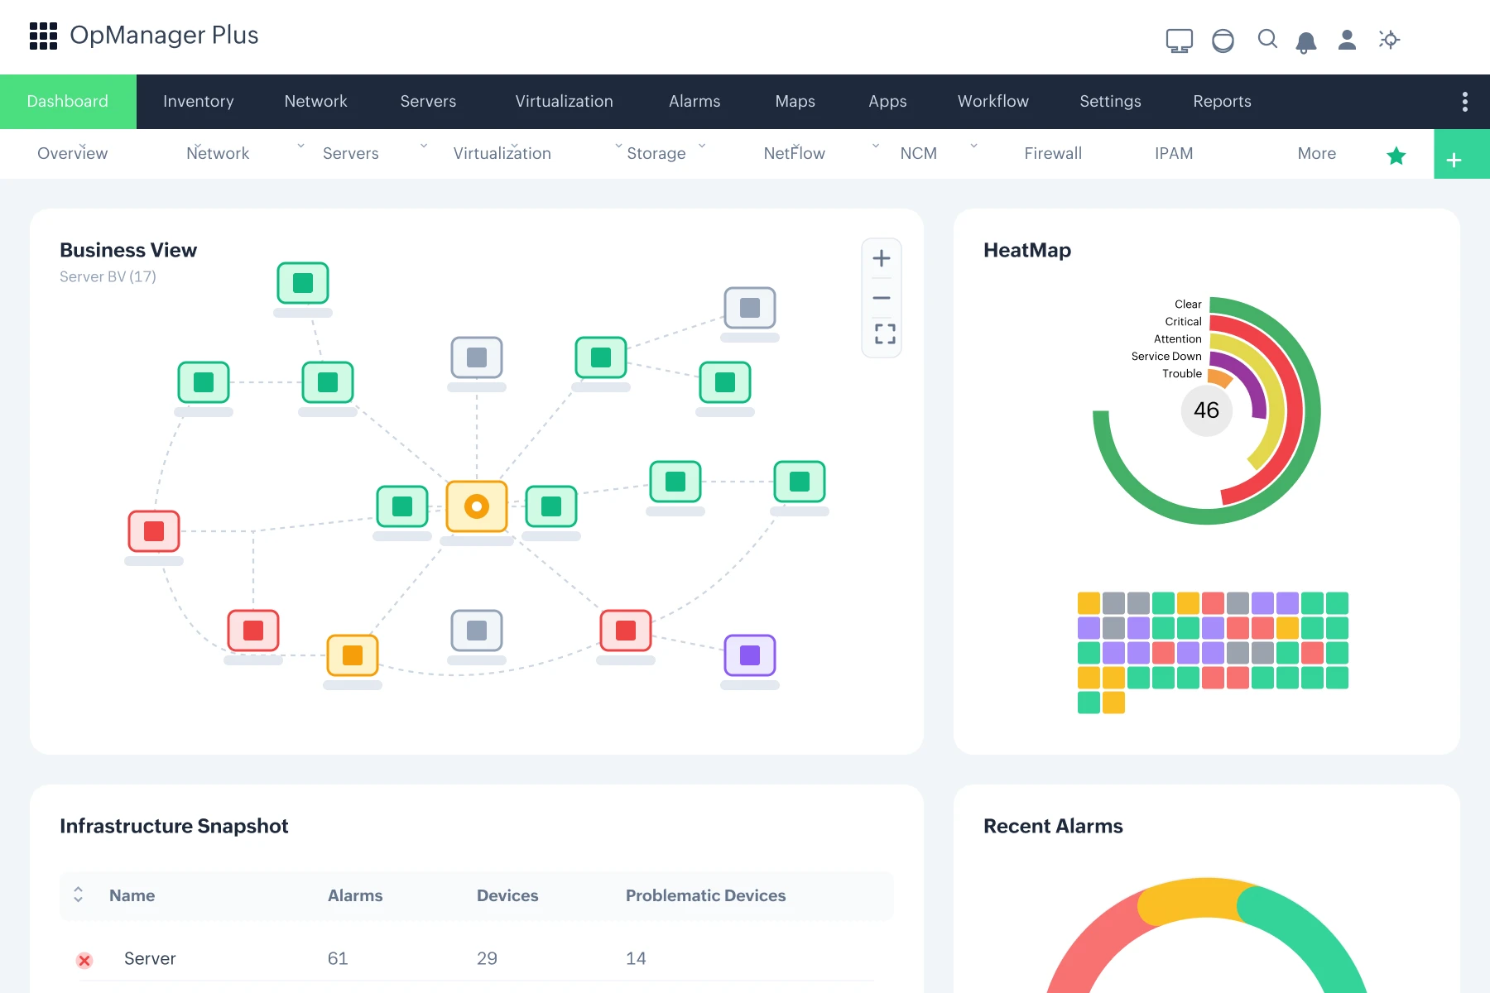The width and height of the screenshot is (1490, 993).
Task: Open the Settings tab
Action: [1110, 102]
